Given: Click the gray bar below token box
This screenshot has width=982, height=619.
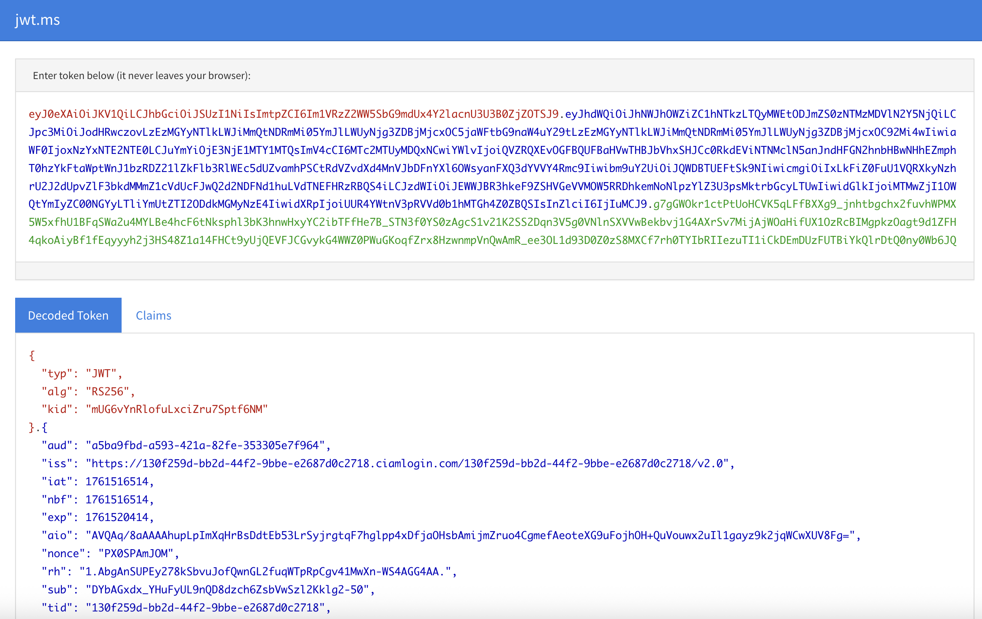Looking at the screenshot, I should (494, 271).
